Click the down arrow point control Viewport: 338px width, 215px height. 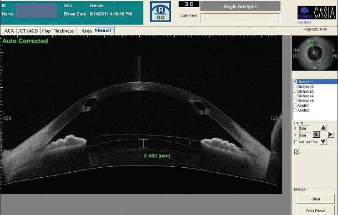click(324, 141)
